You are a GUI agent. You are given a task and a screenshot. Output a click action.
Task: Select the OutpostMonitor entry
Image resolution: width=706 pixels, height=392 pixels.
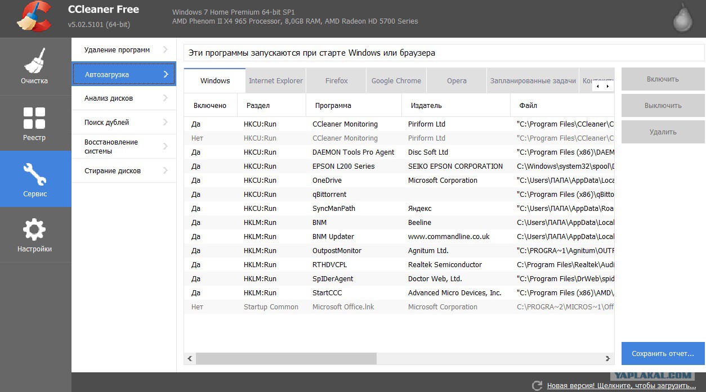tap(399, 251)
